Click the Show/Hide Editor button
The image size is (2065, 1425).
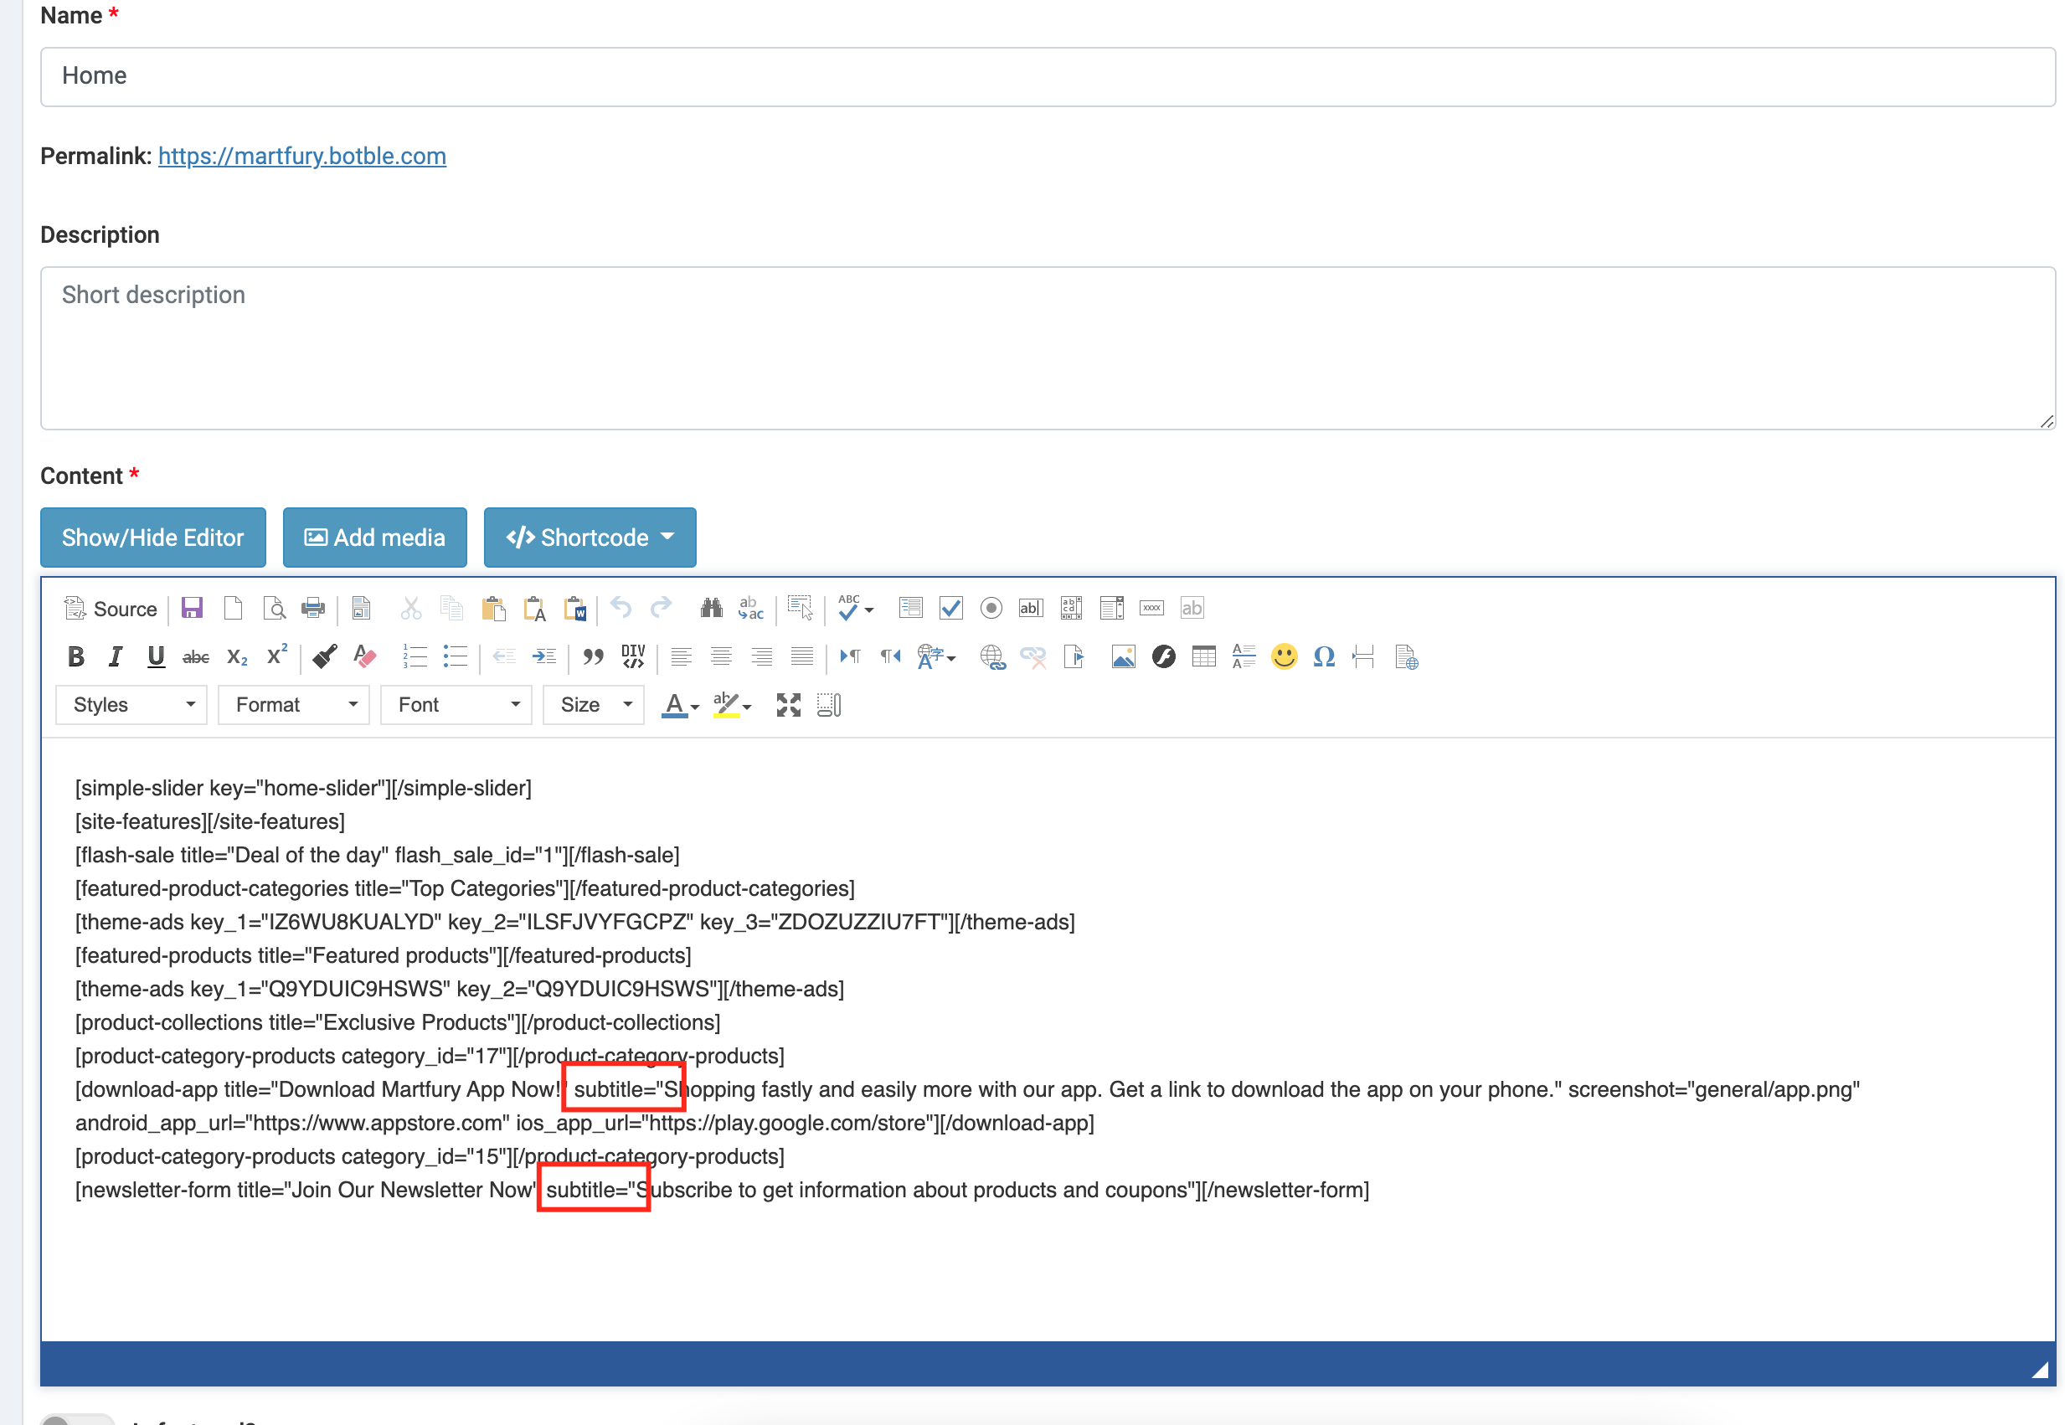[x=152, y=538]
